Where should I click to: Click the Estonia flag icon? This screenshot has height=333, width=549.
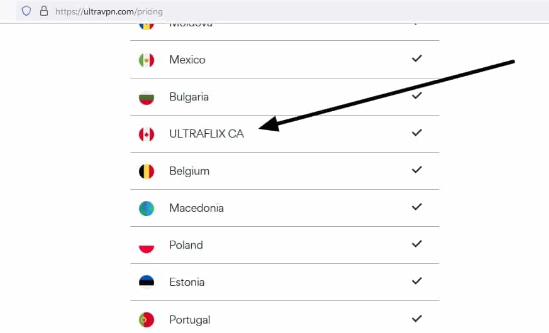click(x=147, y=283)
